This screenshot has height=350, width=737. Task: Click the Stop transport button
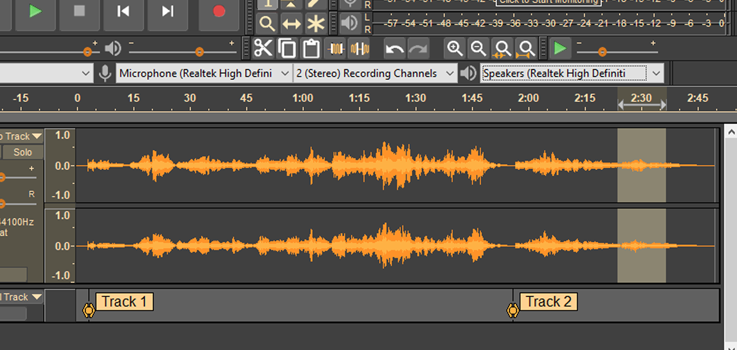(x=79, y=11)
